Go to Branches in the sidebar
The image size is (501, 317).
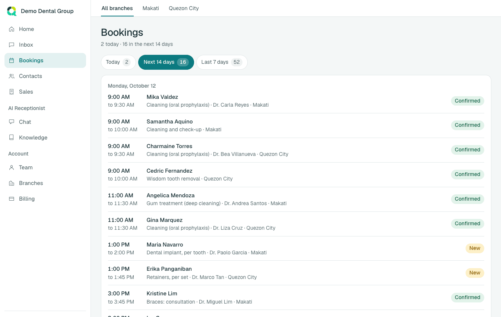coord(45,183)
